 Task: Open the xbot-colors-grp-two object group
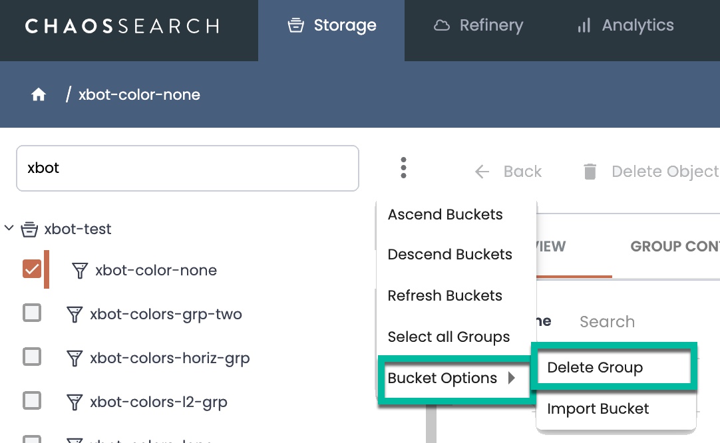166,314
